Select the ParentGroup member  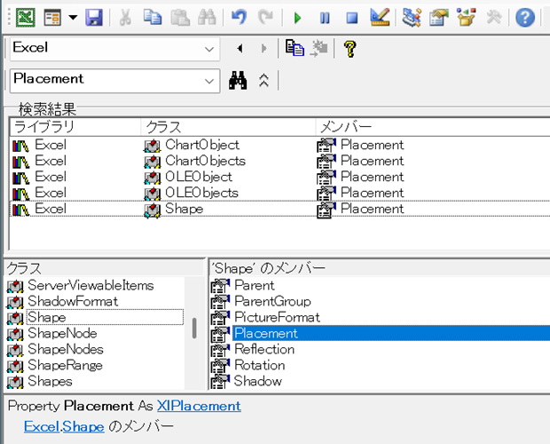(381, 301)
